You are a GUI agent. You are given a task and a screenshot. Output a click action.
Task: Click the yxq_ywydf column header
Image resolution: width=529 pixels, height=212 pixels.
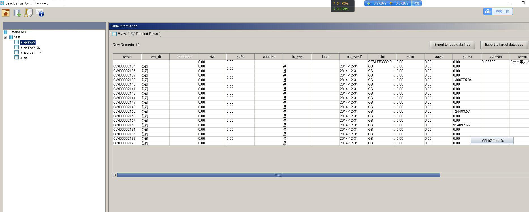coord(354,57)
